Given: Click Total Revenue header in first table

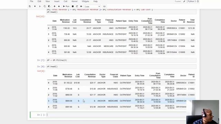Looking at the screenshot, I should (x=191, y=21).
